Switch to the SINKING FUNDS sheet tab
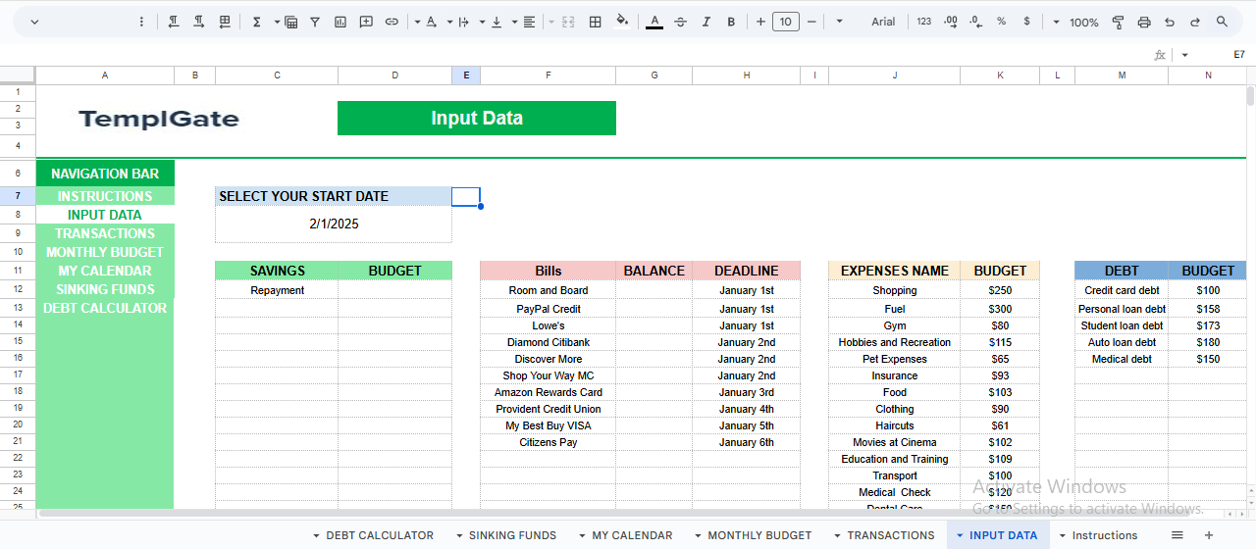Image resolution: width=1256 pixels, height=549 pixels. click(x=512, y=535)
